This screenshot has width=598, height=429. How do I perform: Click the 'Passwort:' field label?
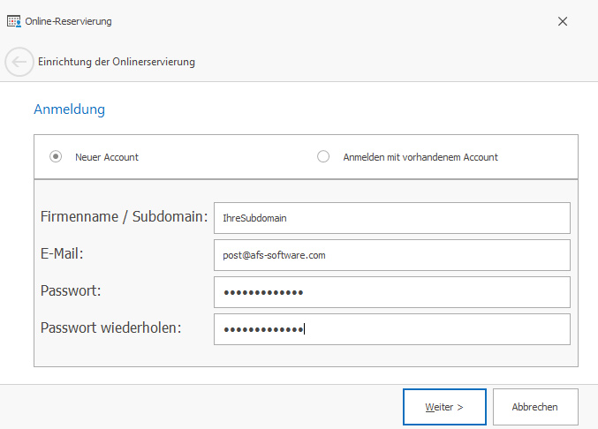[x=71, y=290]
